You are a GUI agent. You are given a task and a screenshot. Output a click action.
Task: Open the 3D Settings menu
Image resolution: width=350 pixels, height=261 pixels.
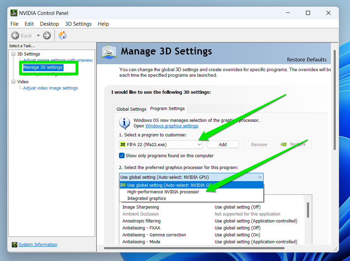(x=78, y=24)
